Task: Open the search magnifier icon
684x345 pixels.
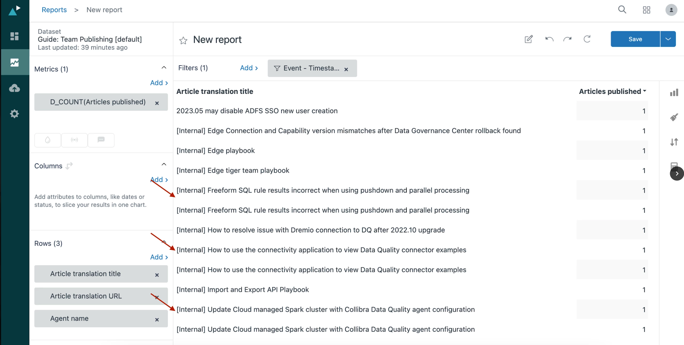Action: (622, 10)
